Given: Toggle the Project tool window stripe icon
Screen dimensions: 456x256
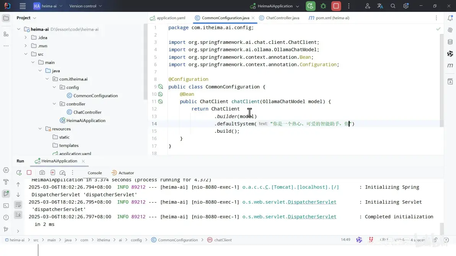Looking at the screenshot, I should click(6, 18).
